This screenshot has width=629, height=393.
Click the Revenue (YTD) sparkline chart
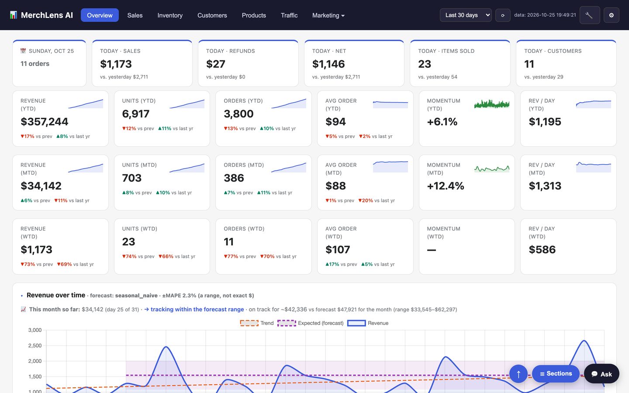click(86, 103)
